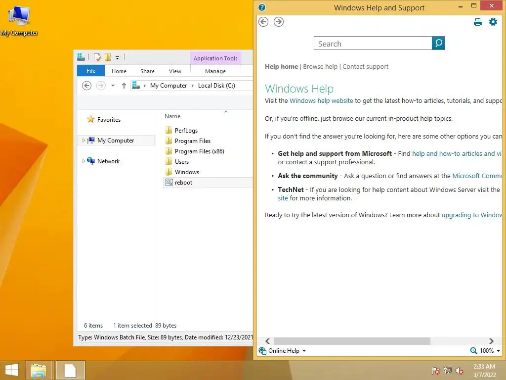Click New Folder icon in Explorer quick access toolbar
Image resolution: width=506 pixels, height=380 pixels.
108,57
